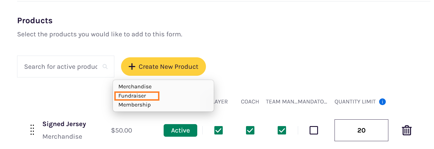Click the Signed Jersey product name

pyautogui.click(x=64, y=124)
